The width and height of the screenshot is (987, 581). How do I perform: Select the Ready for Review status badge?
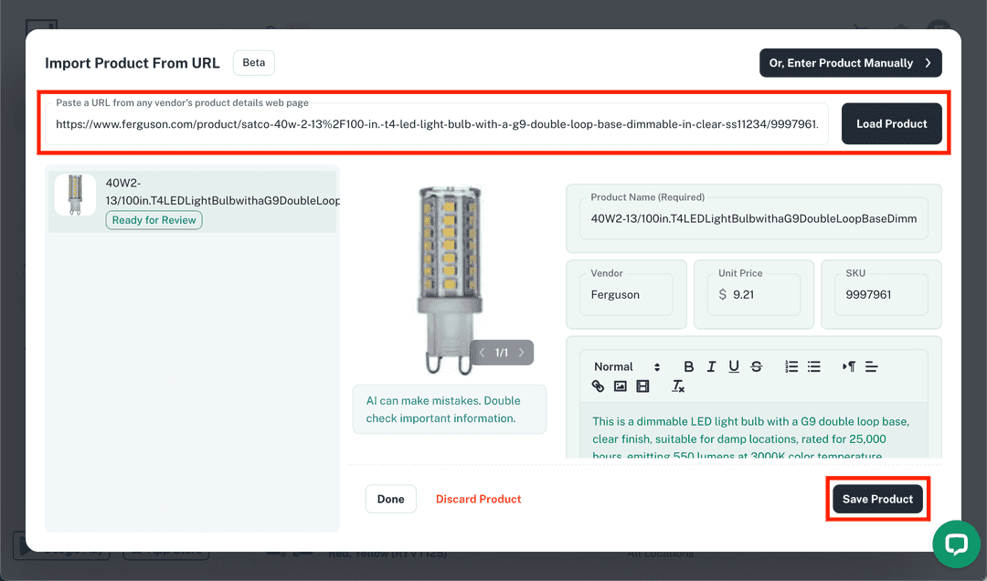point(154,219)
